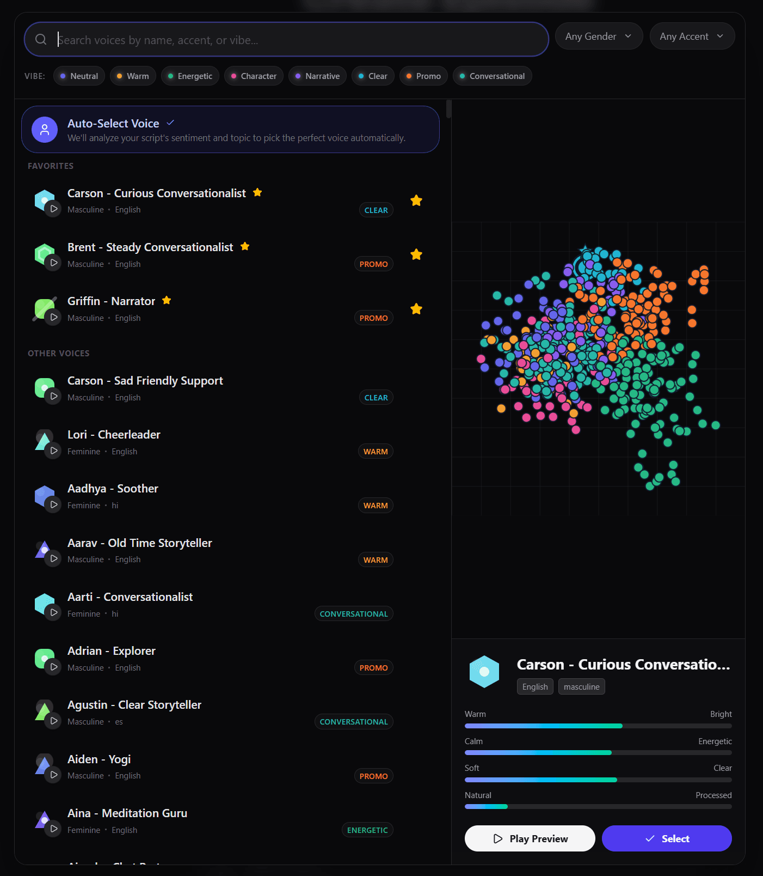
Task: Click play icon on Lori - Cheerleader
Action: coord(53,451)
